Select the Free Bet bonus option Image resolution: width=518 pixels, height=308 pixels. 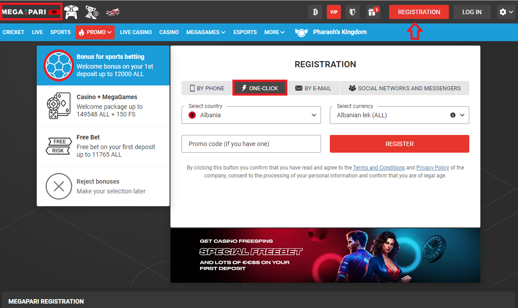103,146
